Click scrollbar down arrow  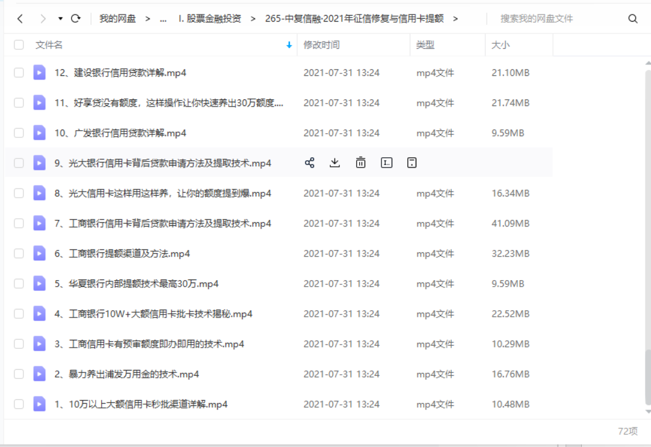648,411
